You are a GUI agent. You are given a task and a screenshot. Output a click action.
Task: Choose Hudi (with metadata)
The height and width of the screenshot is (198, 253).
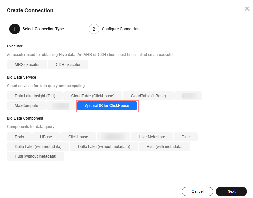pos(165,147)
